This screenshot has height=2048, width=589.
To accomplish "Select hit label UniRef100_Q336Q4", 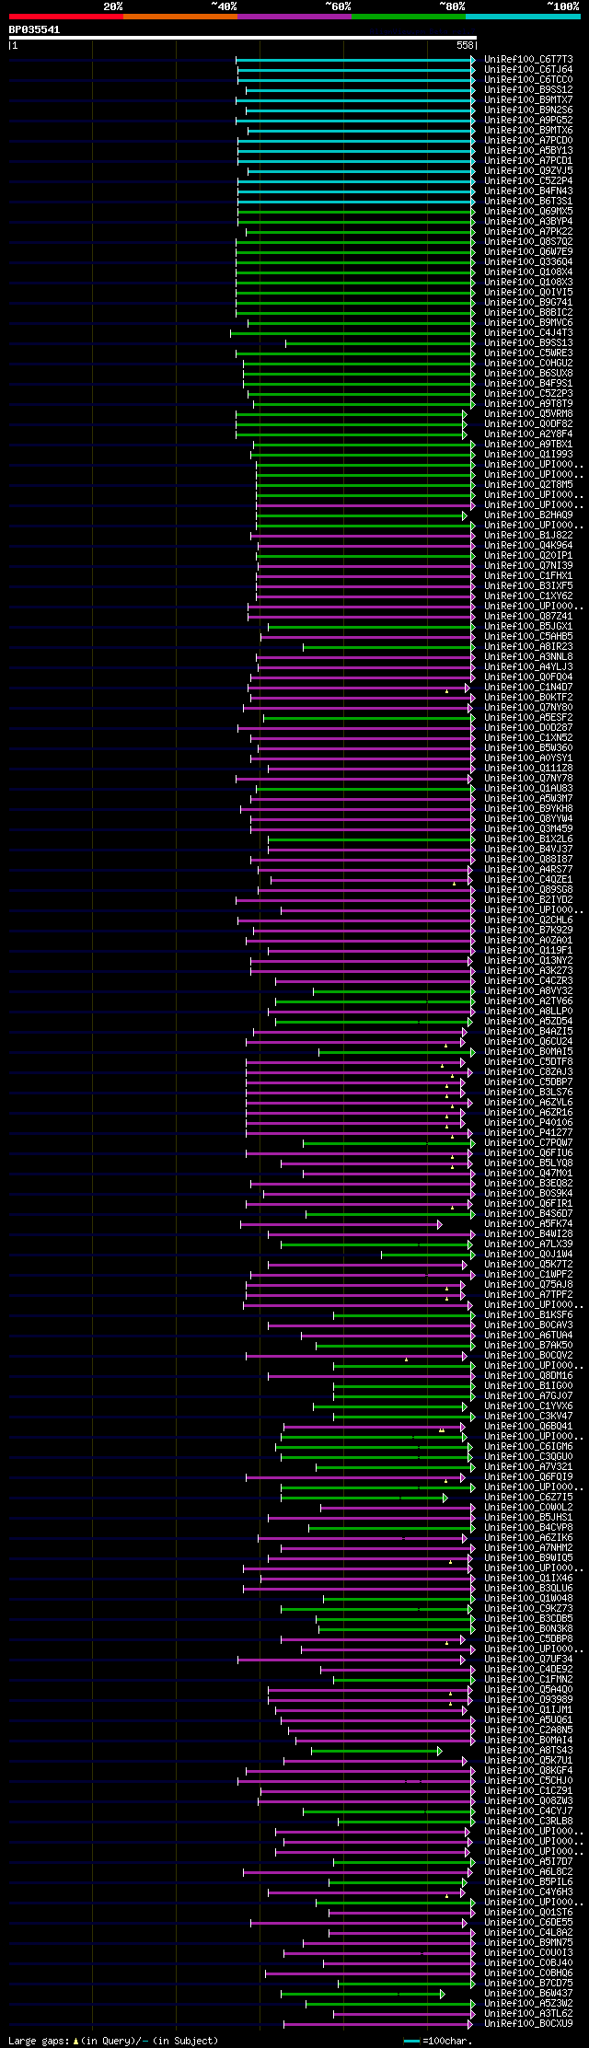I will pyautogui.click(x=528, y=261).
